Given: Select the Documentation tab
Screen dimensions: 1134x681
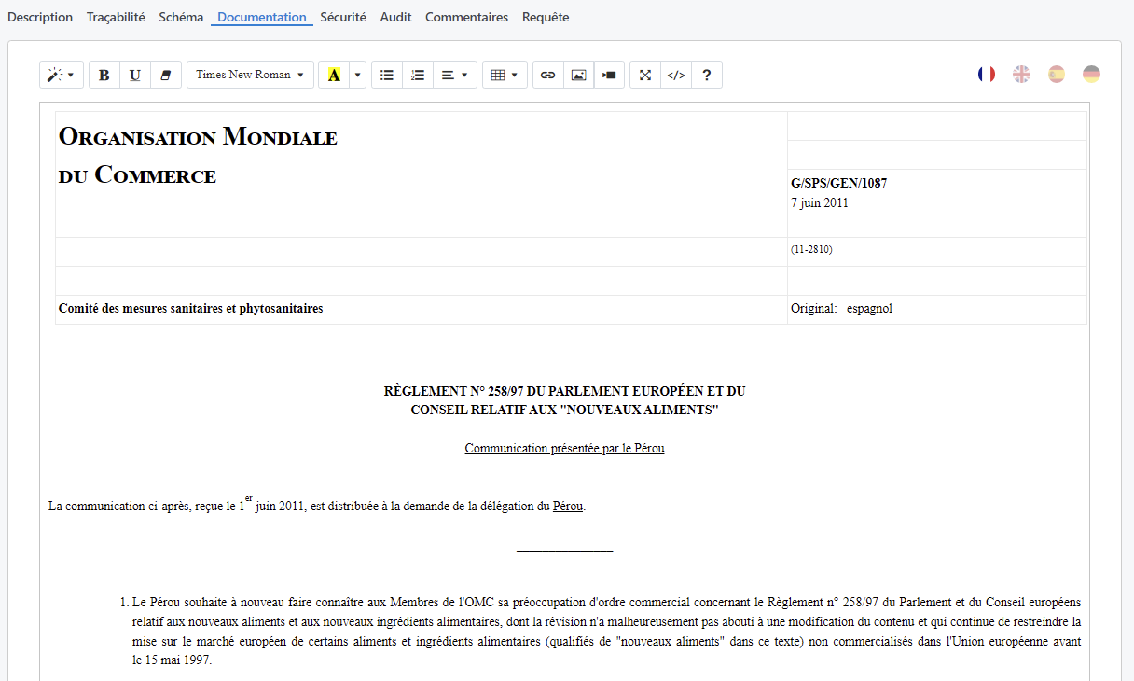Looking at the screenshot, I should coord(262,17).
